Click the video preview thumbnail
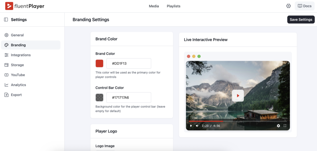Image resolution: width=317 pixels, height=151 pixels. tap(238, 96)
